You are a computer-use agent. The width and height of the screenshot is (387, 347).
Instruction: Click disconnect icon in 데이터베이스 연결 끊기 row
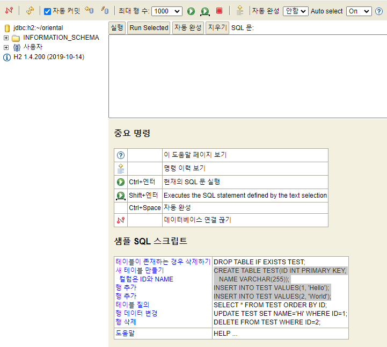(121, 220)
